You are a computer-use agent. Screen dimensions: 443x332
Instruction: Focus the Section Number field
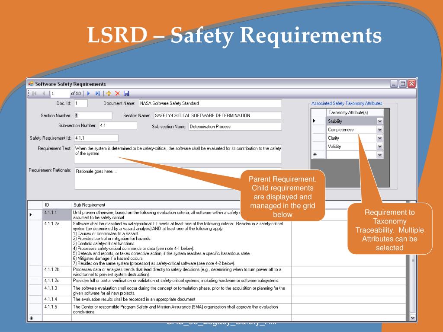(93, 115)
